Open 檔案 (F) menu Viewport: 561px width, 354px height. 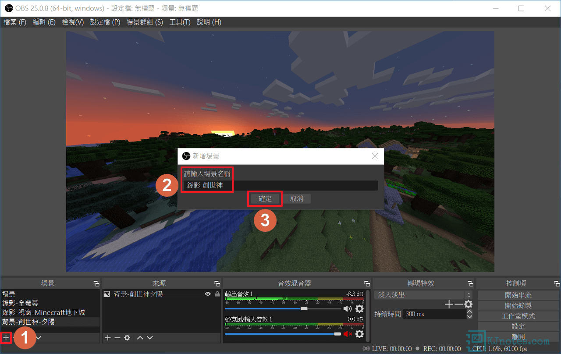[x=15, y=22]
